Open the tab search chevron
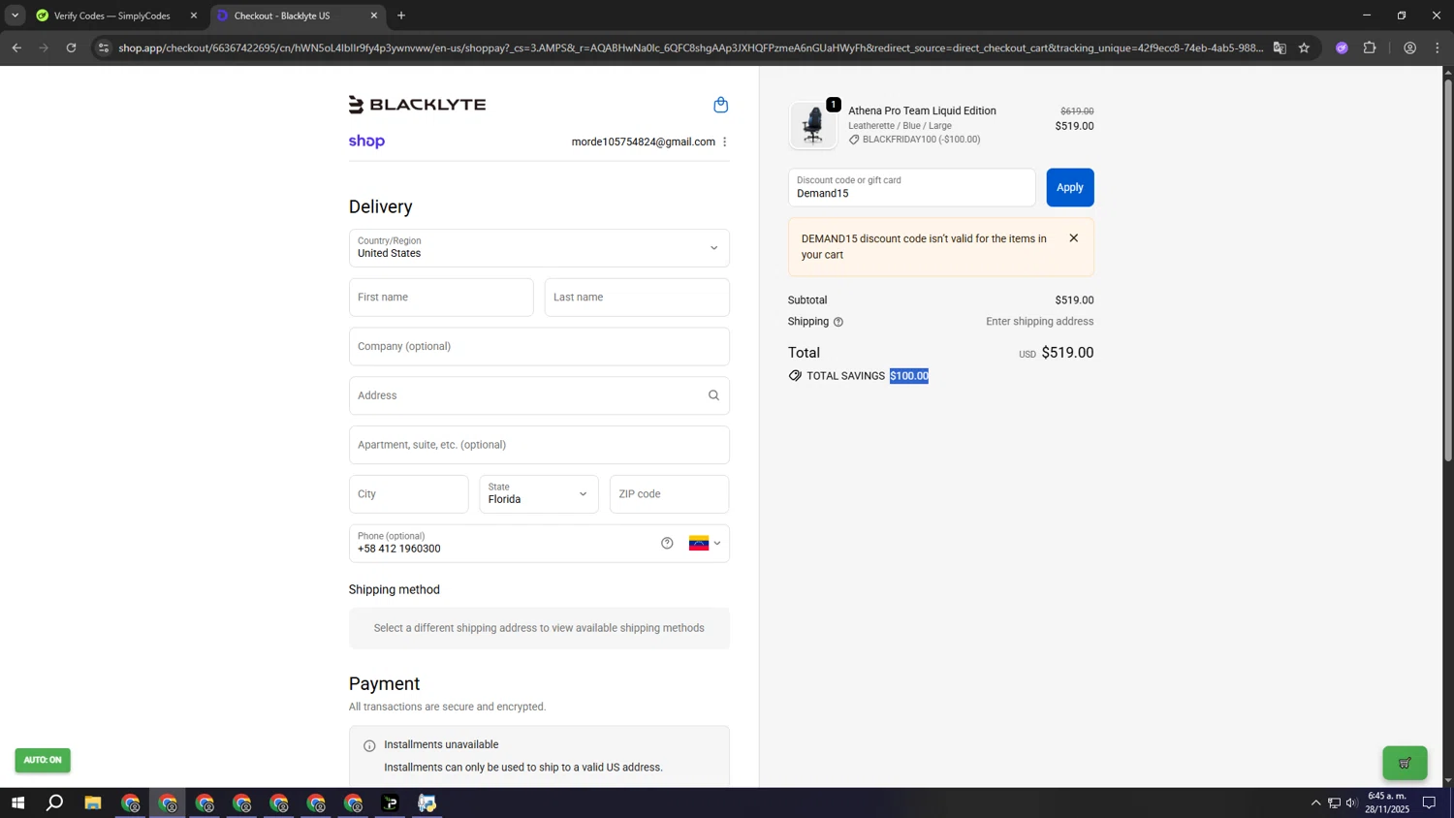 coord(15,16)
